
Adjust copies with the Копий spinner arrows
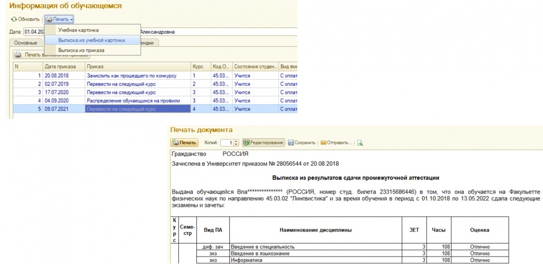237,143
